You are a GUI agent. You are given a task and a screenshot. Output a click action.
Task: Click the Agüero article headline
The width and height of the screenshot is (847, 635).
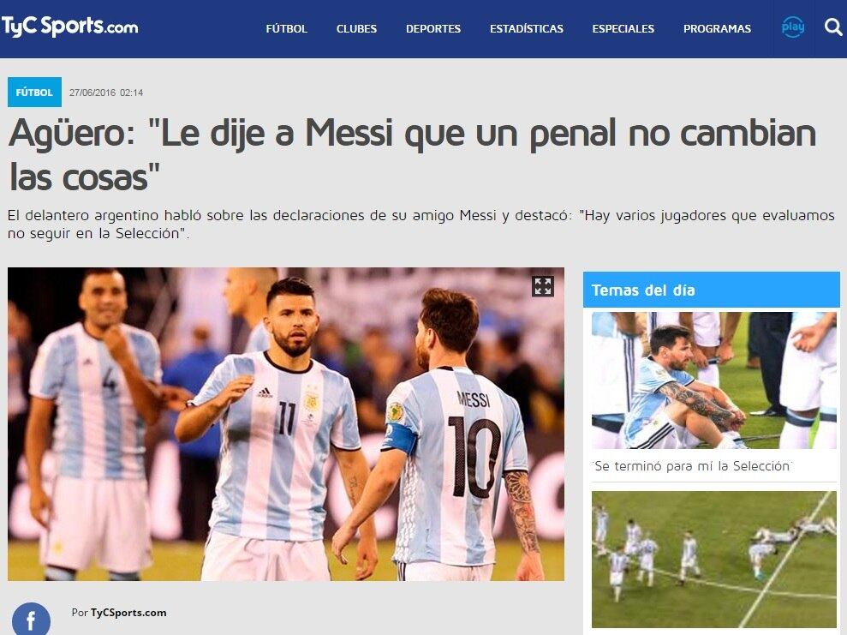coord(412,155)
